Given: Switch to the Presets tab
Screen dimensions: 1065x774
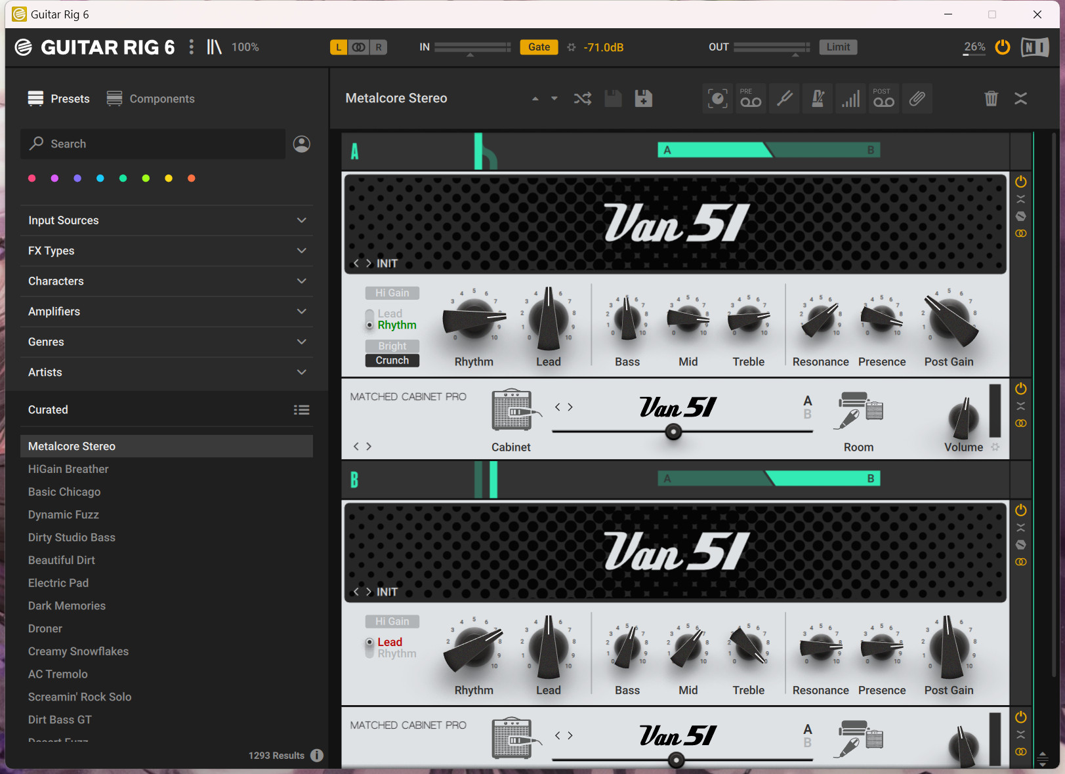Looking at the screenshot, I should 58,98.
